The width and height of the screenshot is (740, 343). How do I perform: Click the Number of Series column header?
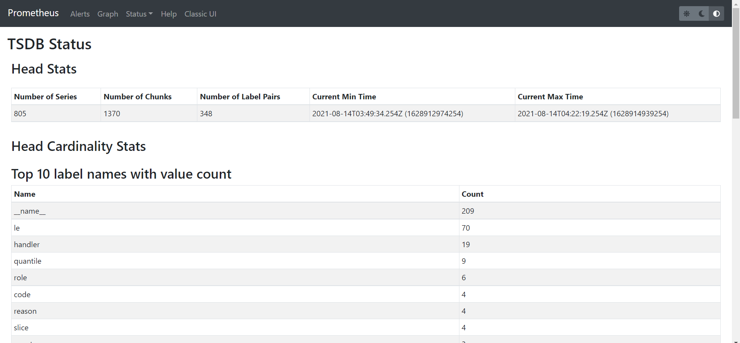click(45, 97)
